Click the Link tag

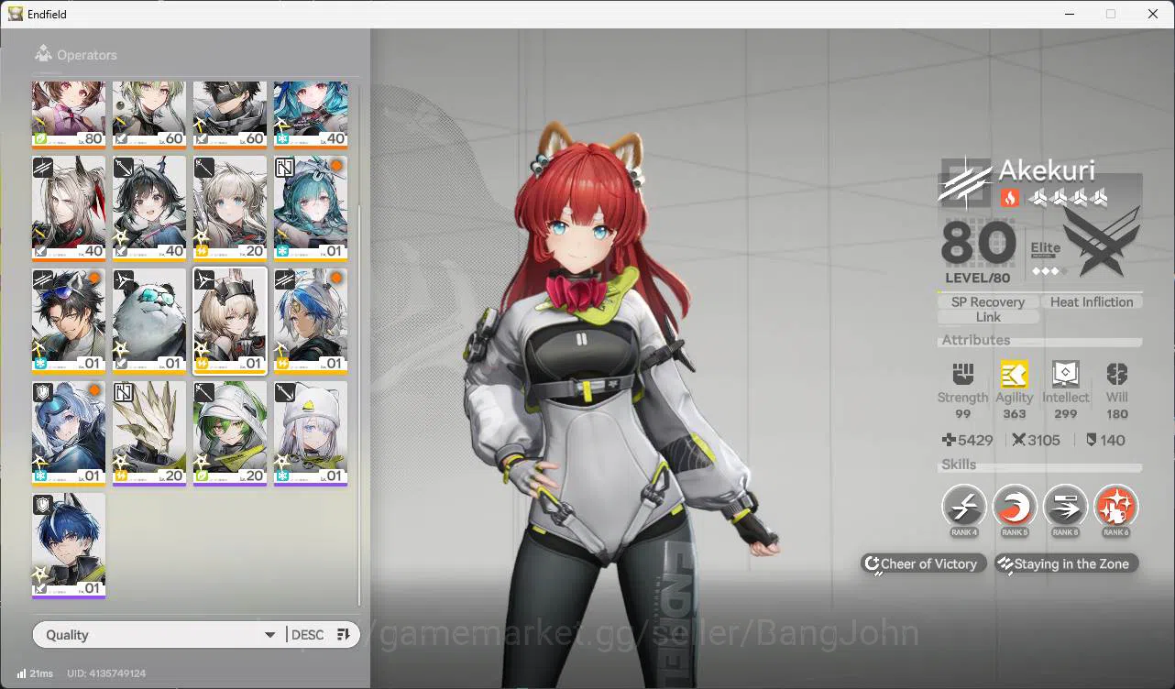(988, 317)
